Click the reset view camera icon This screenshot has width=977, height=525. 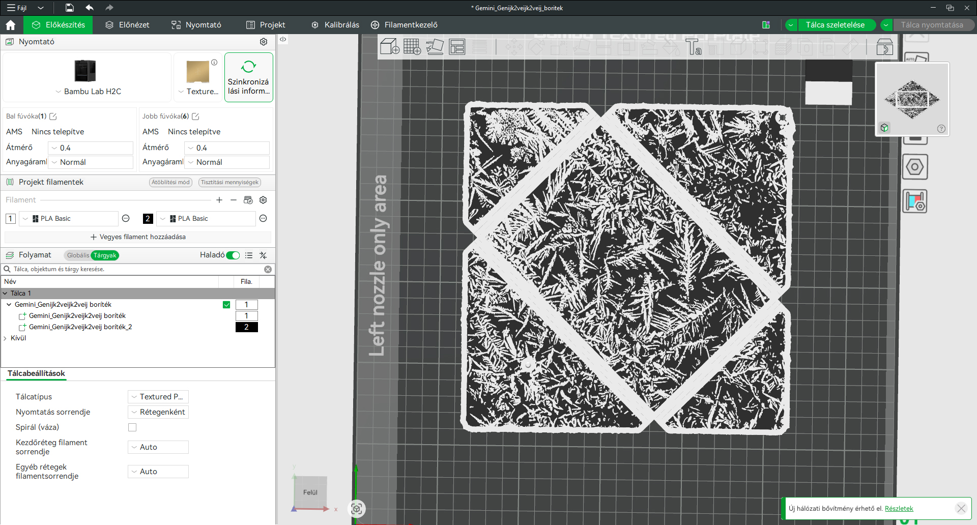point(357,508)
